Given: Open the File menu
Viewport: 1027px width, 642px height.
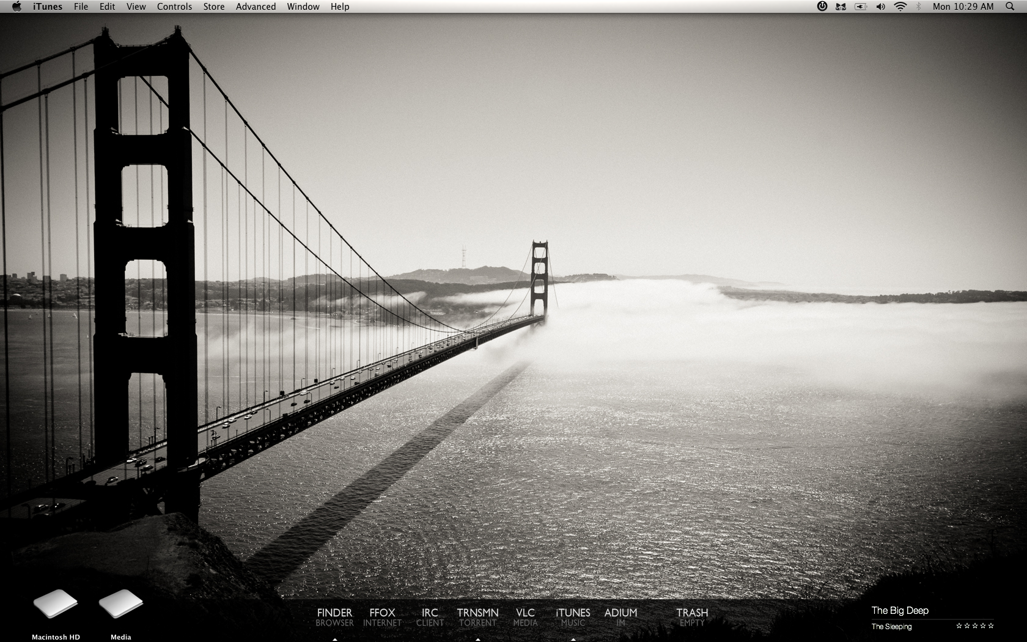Looking at the screenshot, I should 81,7.
